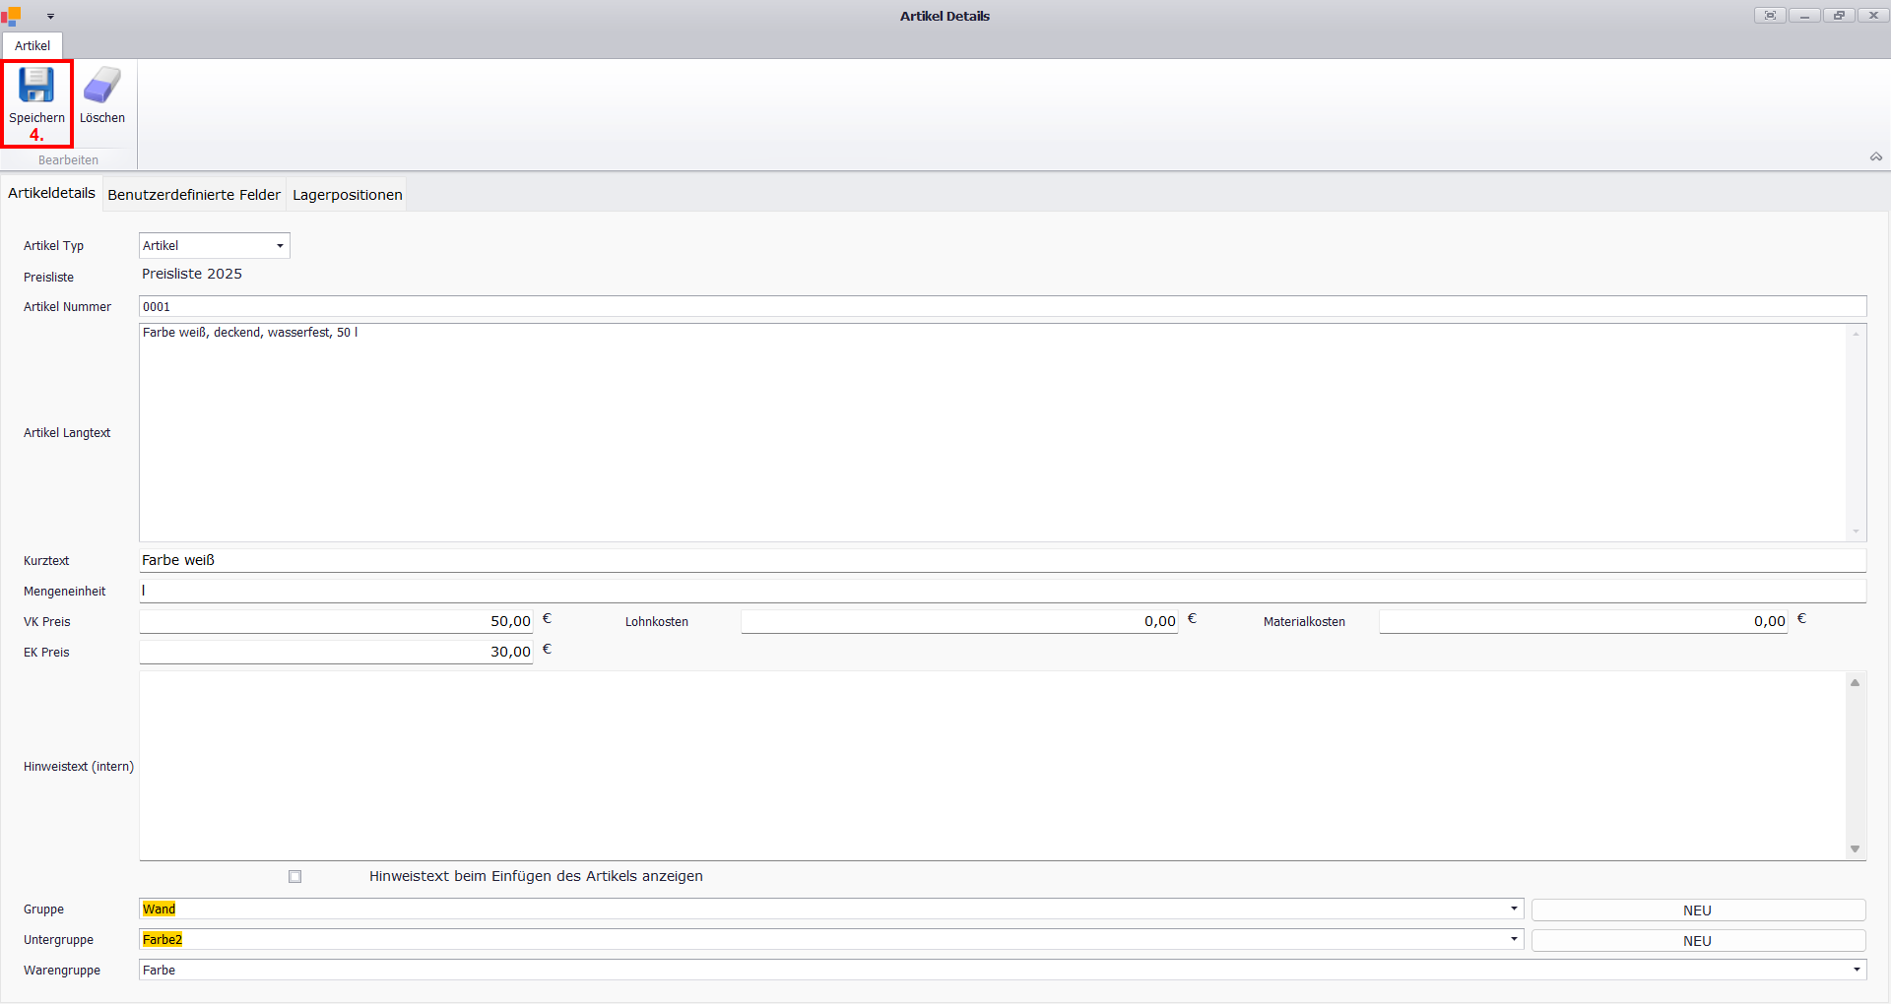Switch to Benutzerdefinierte Felder tab
The height and width of the screenshot is (1004, 1891).
coord(194,195)
